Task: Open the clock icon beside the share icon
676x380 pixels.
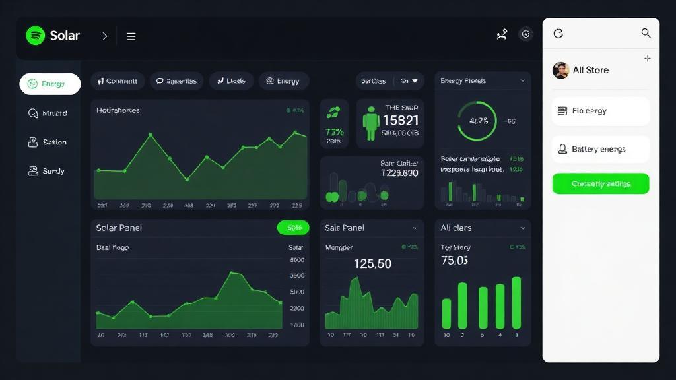Action: pos(525,34)
